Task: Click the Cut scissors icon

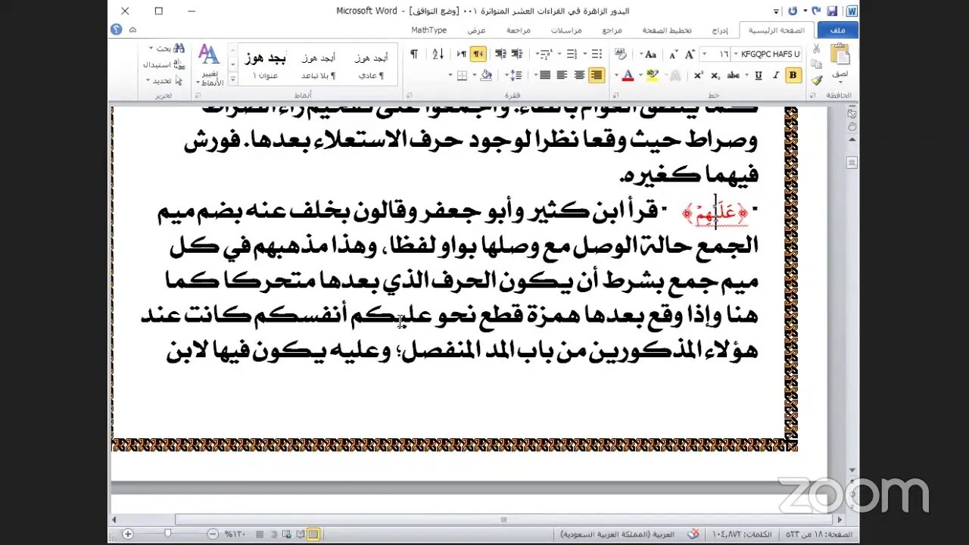Action: [816, 48]
